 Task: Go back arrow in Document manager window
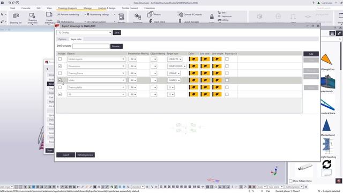(x=47, y=69)
